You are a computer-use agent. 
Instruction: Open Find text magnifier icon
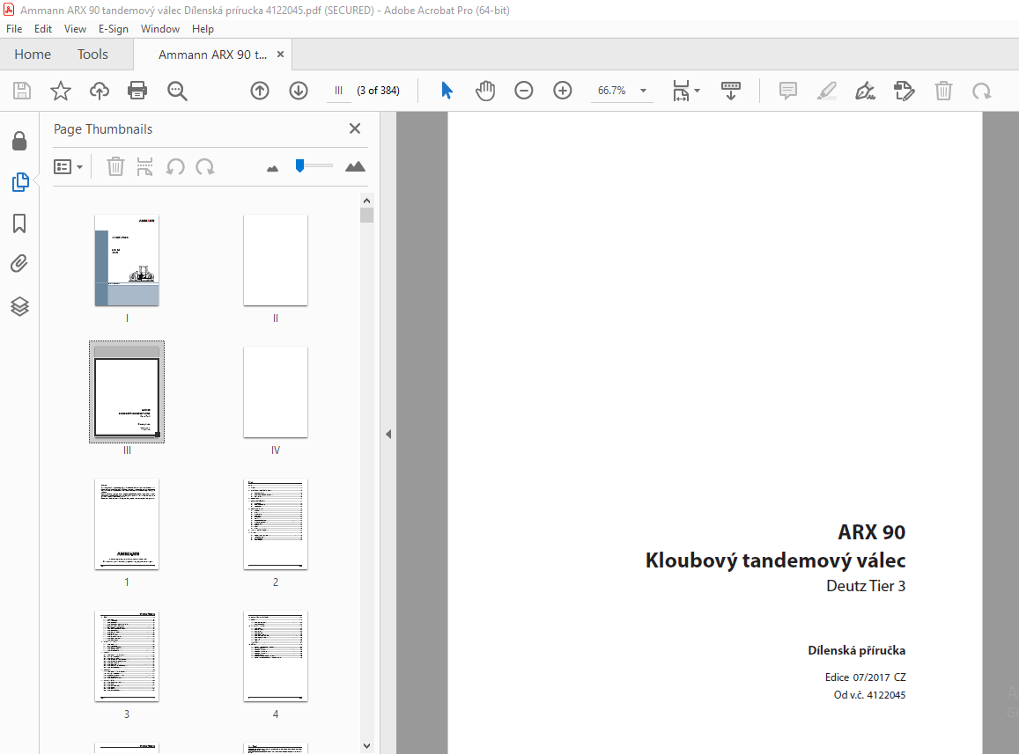click(x=177, y=91)
